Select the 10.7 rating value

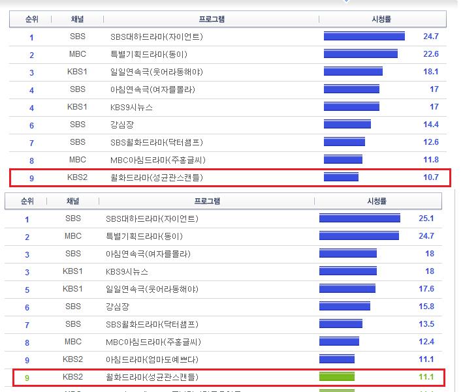tap(431, 177)
